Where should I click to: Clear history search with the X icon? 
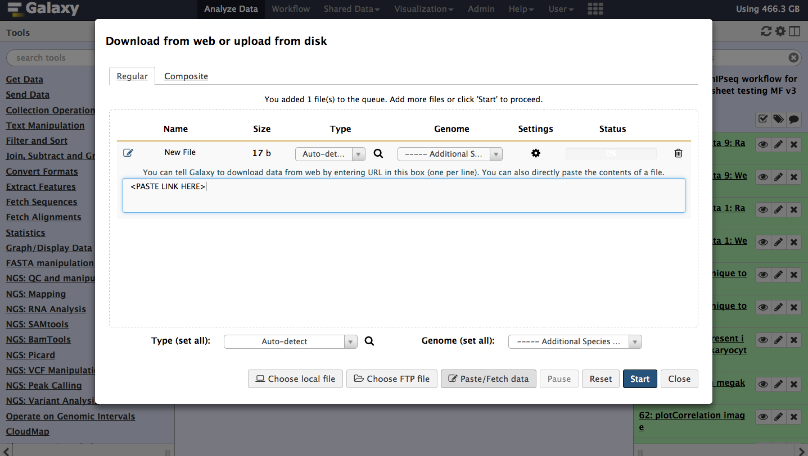(x=793, y=57)
